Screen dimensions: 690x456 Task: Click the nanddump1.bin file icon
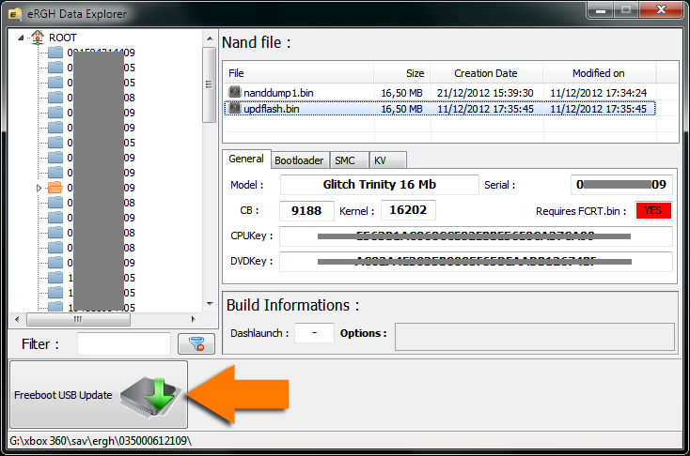coord(235,93)
